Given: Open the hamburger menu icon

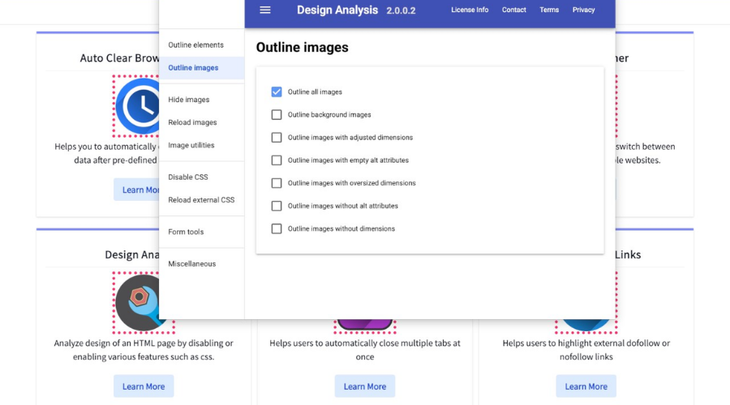Looking at the screenshot, I should (265, 10).
